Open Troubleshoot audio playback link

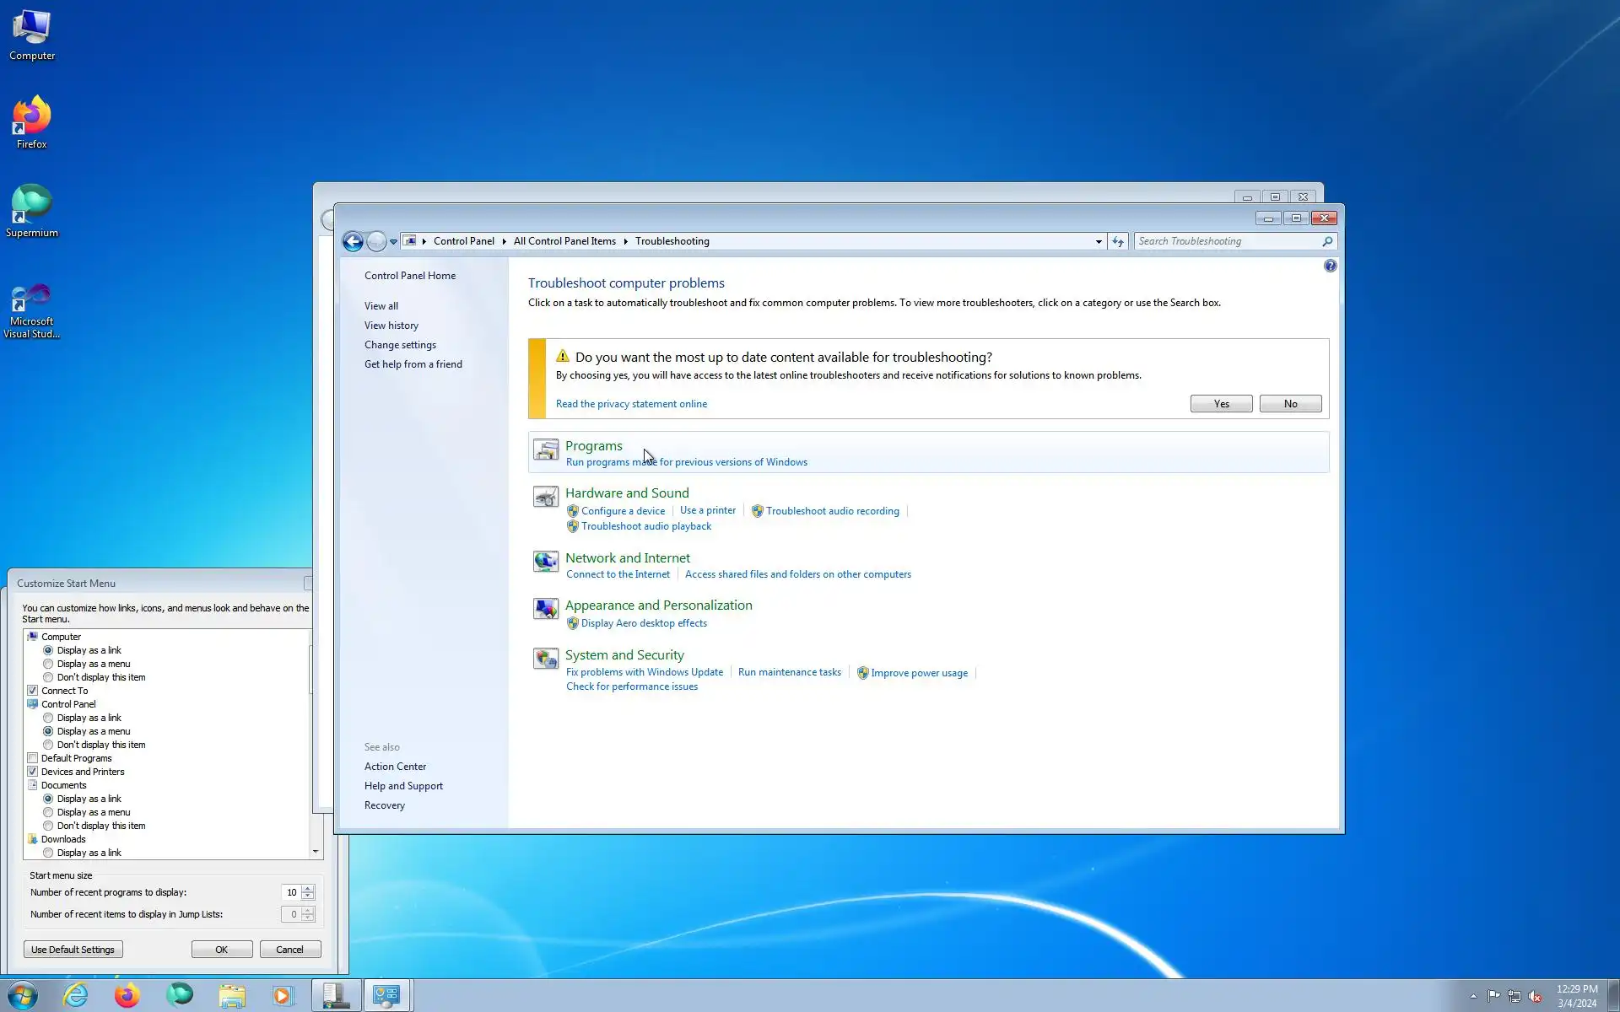coord(645,526)
